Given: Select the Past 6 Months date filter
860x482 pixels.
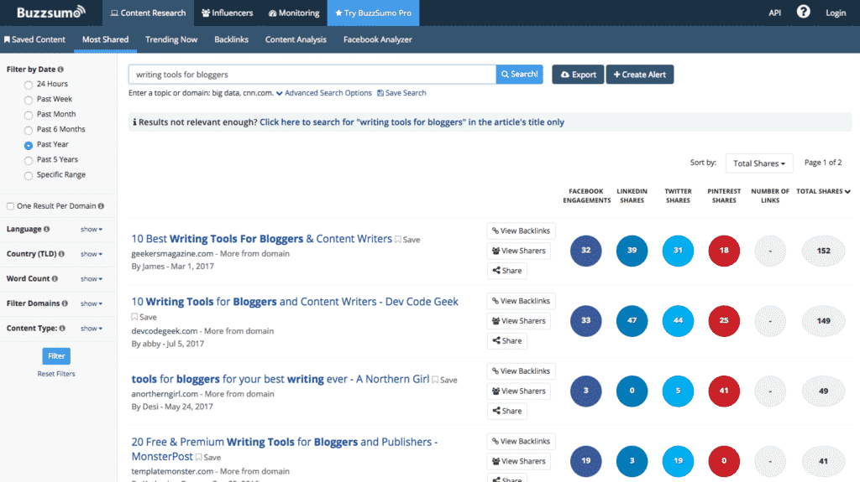Looking at the screenshot, I should [29, 130].
